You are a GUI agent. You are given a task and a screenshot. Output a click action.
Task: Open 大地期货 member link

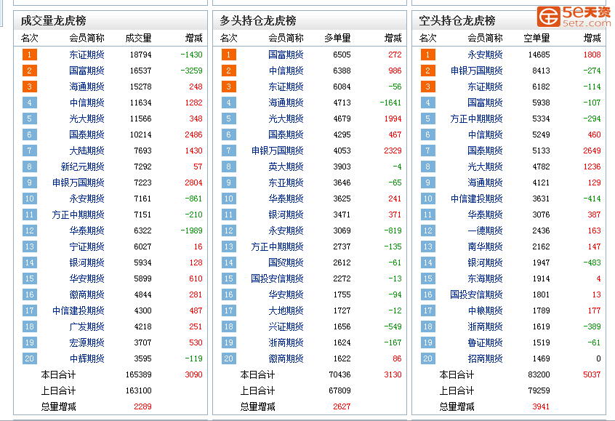[286, 310]
